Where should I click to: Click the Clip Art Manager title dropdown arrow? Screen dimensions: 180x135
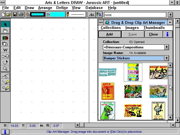pos(170,22)
